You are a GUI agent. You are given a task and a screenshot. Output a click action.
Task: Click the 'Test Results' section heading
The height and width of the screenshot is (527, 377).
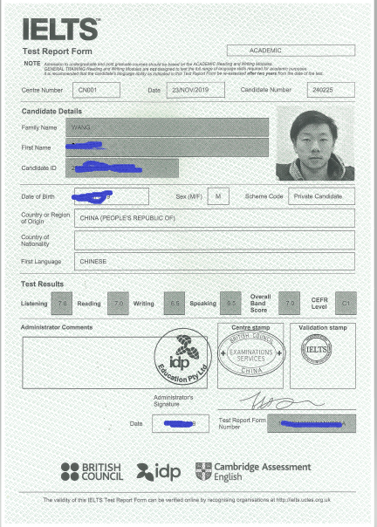tap(43, 284)
